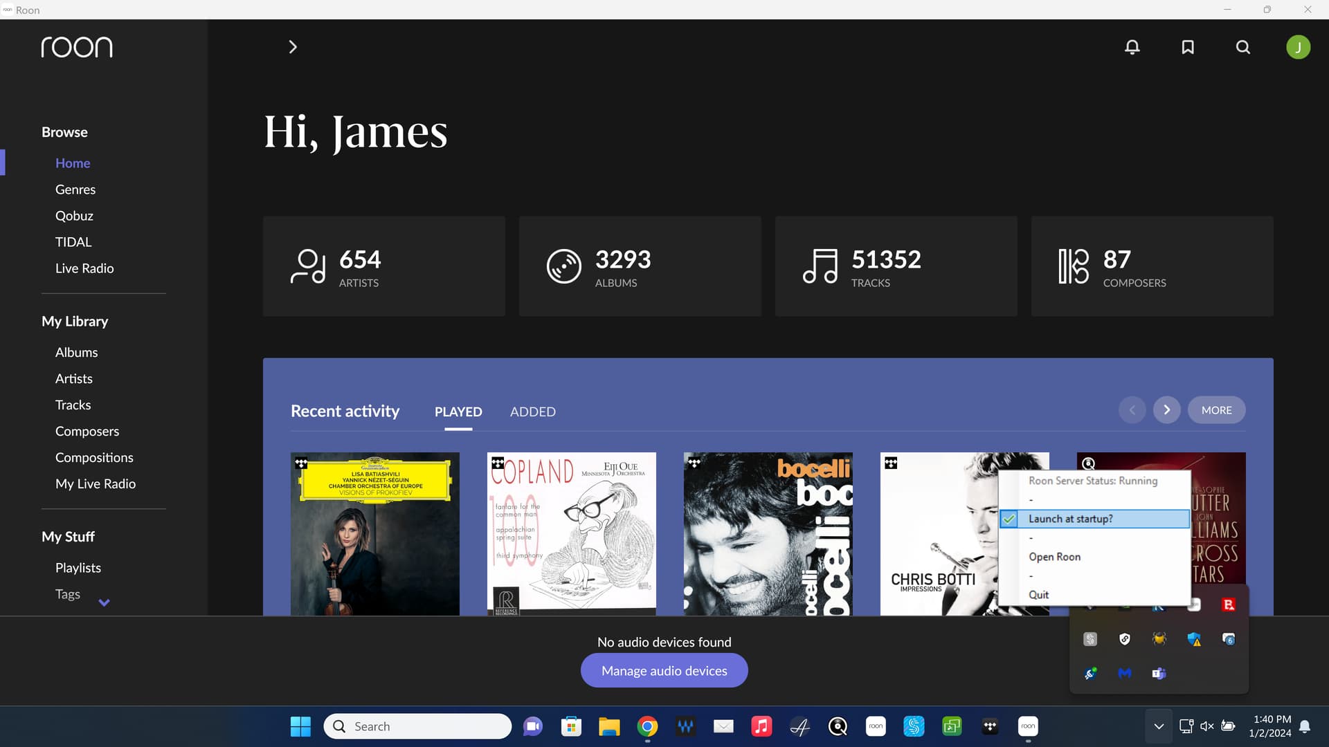Open TIDAL in sidebar
Image resolution: width=1329 pixels, height=747 pixels.
click(73, 242)
